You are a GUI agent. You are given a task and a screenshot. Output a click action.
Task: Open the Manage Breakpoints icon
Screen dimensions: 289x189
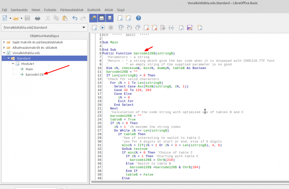[x=155, y=28]
